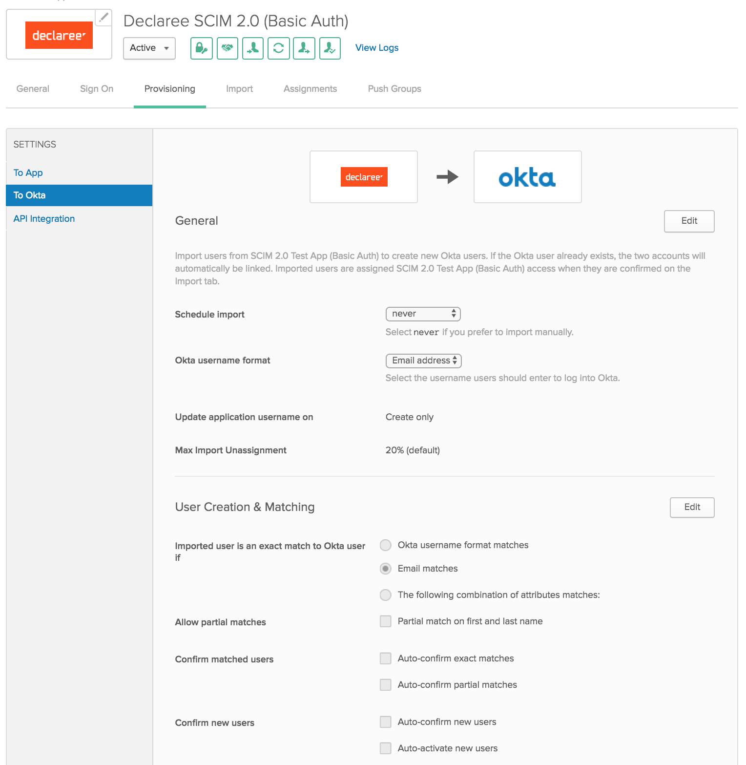Click the user import arrow icon
Screen dimensions: 746x765
(253, 48)
